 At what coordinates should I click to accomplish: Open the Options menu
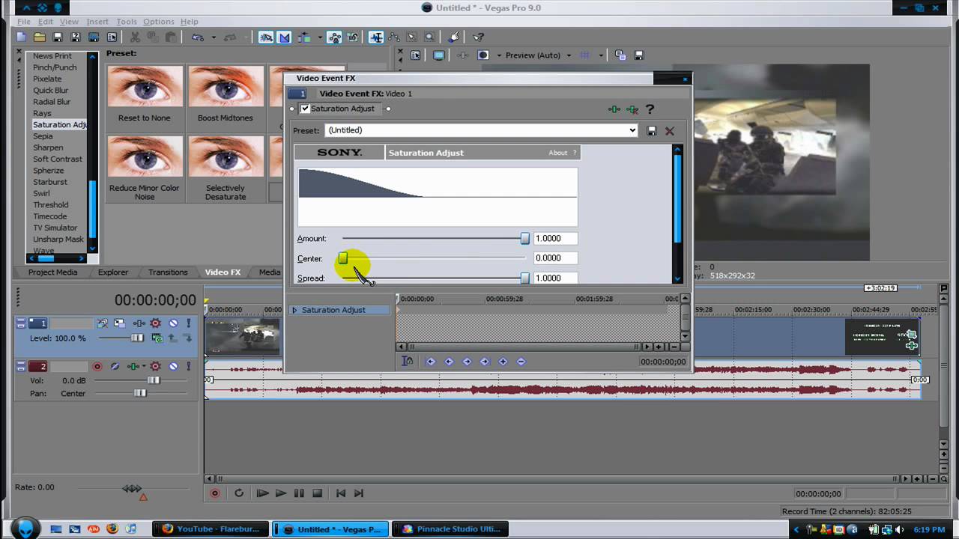[158, 22]
